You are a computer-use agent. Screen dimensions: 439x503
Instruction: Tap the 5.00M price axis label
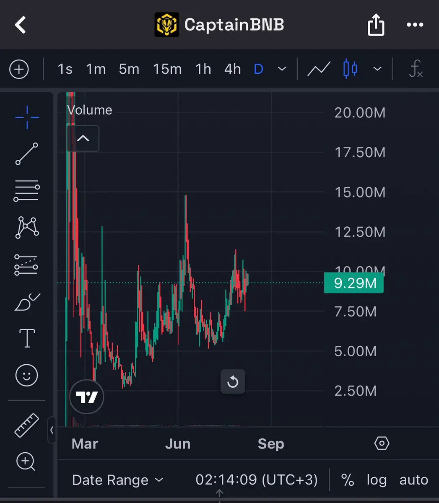click(356, 351)
